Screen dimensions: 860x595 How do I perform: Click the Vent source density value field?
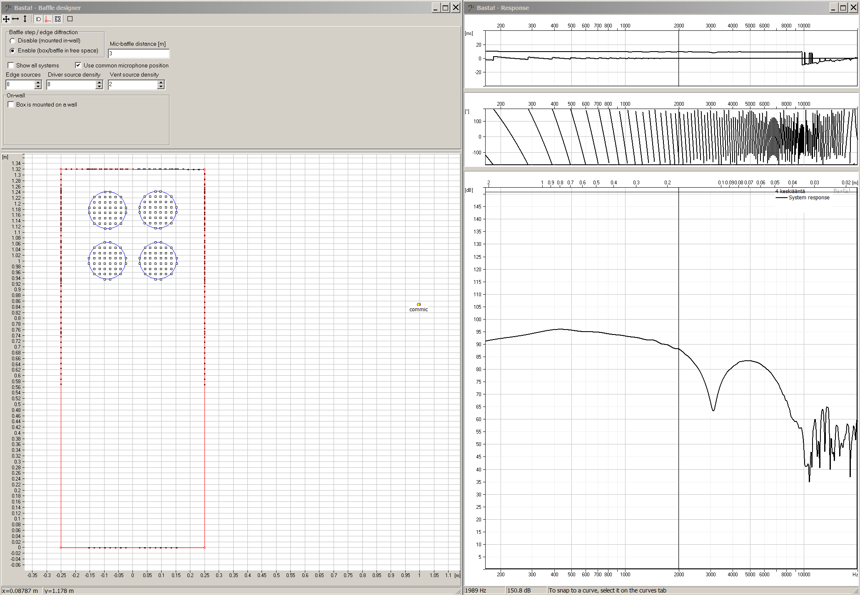(x=133, y=84)
